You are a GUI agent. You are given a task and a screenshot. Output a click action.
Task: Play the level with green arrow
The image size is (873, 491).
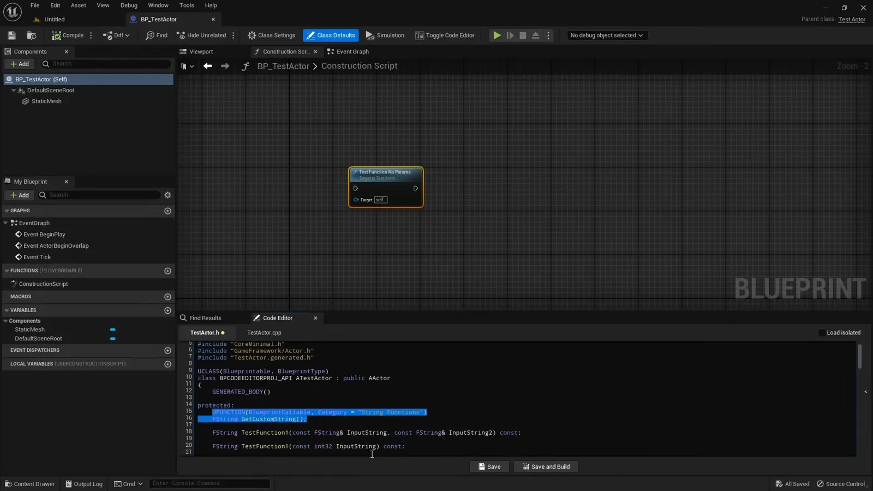[497, 35]
